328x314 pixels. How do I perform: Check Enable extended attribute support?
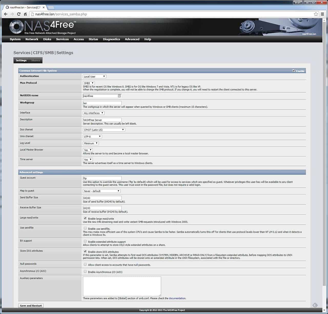(85, 241)
